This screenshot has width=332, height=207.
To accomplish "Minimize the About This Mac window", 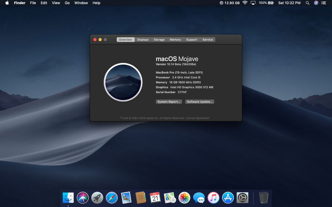I will click(100, 40).
